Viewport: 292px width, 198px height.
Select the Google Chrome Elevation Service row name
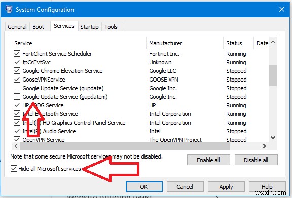62,71
